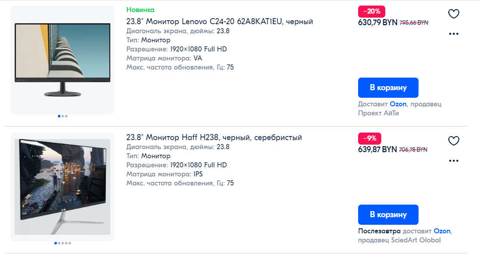Click the −9% discount badge

[x=370, y=139]
